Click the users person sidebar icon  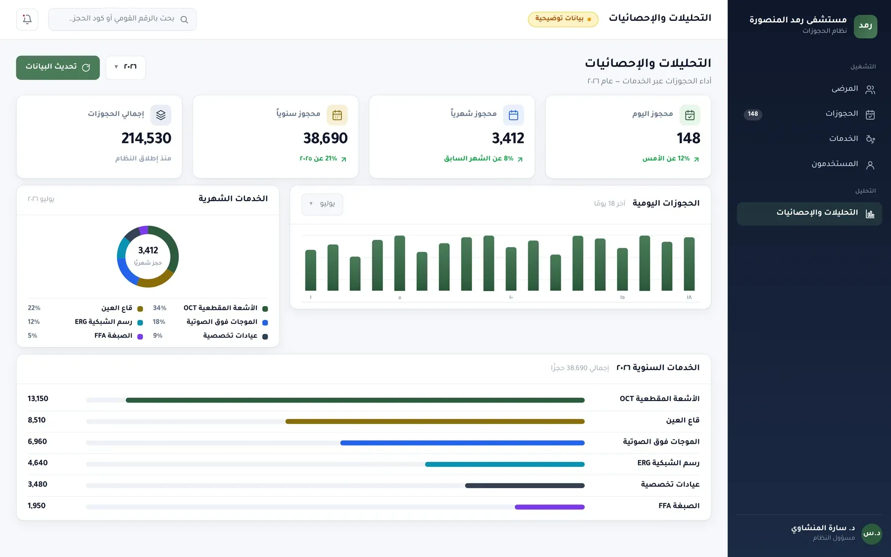click(x=870, y=165)
